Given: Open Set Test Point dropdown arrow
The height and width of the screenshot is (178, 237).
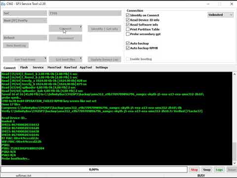Looking at the screenshot, I should click(x=45, y=58).
